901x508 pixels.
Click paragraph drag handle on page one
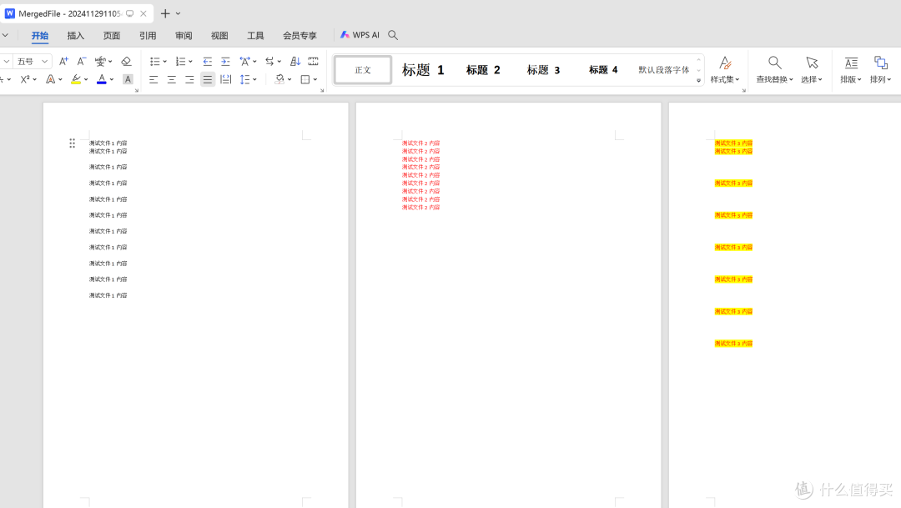[x=72, y=143]
